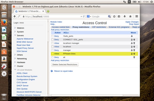The width and height of the screenshot is (154, 101).
Task: Click the localhost:10000 address bar
Action: (53, 16)
